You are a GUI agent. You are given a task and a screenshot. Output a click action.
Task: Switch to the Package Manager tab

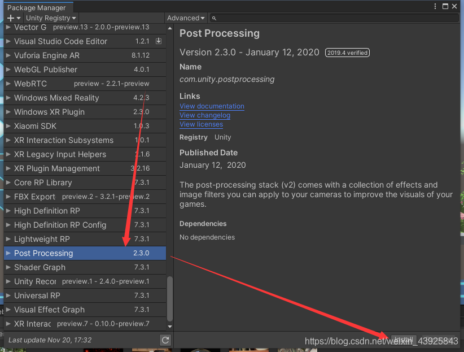click(38, 7)
